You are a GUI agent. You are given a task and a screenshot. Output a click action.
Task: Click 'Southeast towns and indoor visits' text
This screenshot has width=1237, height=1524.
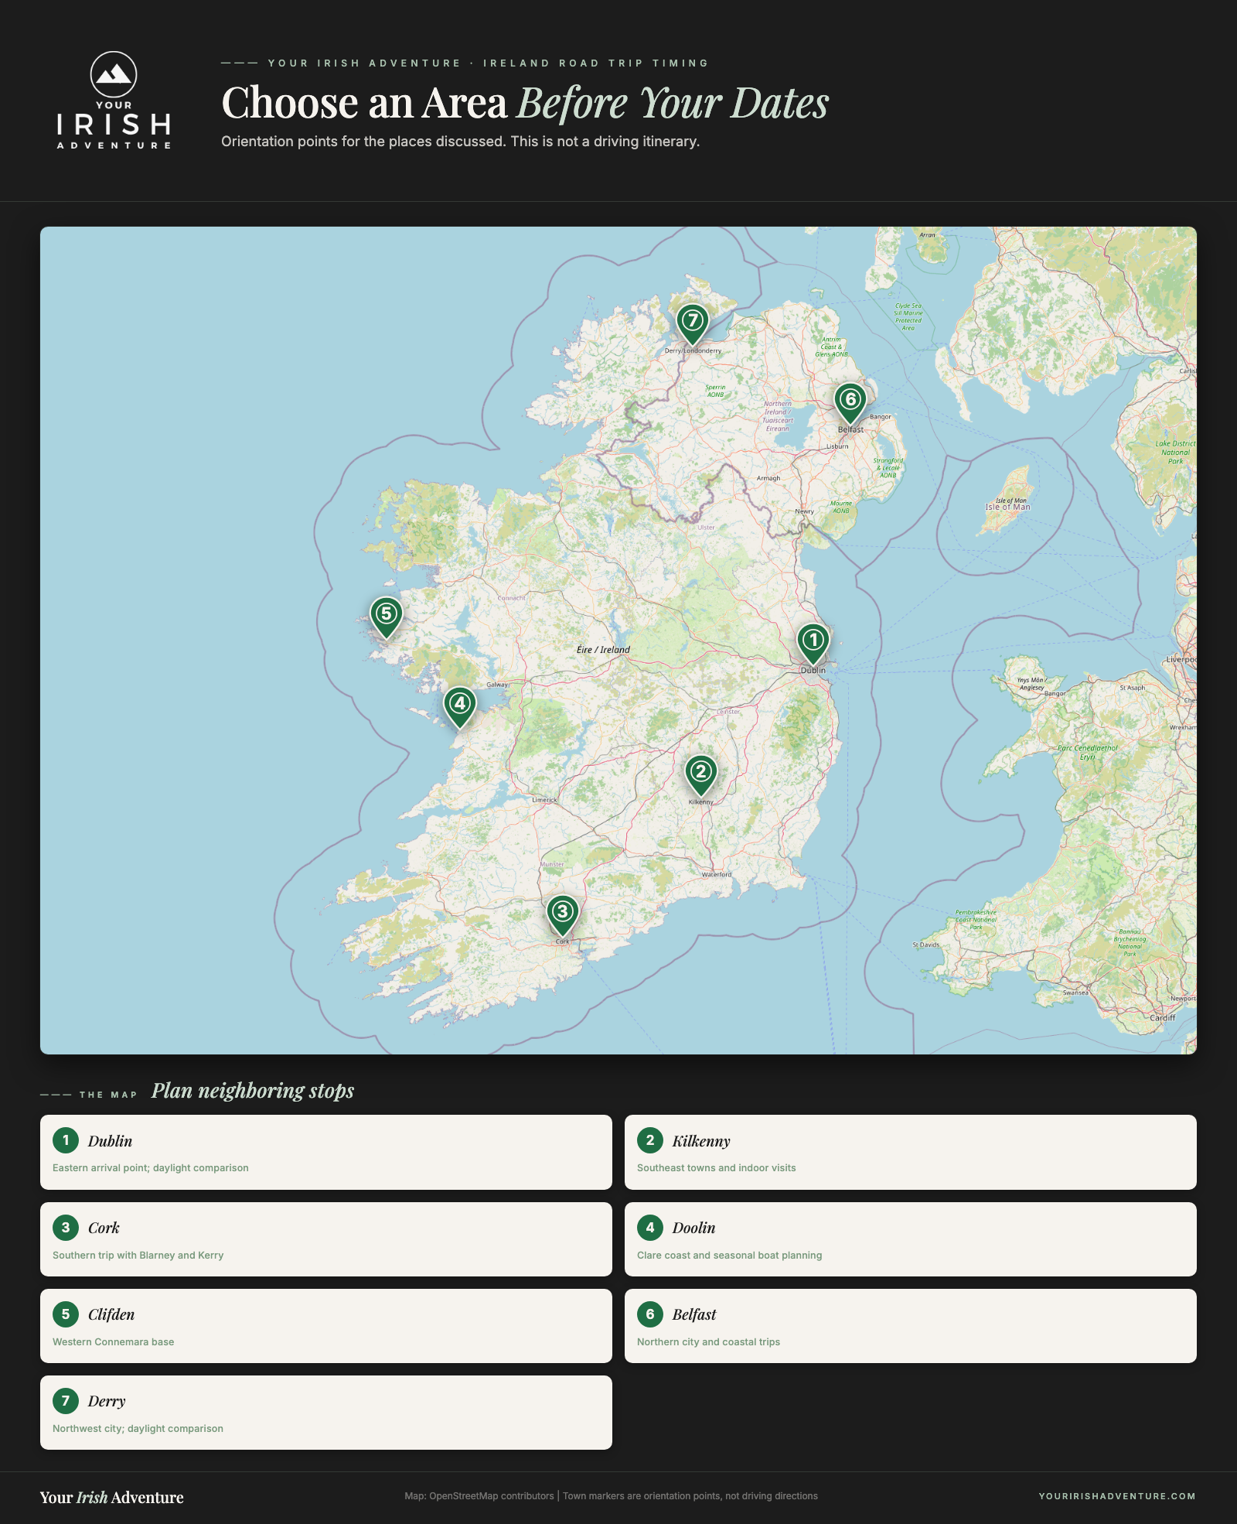click(x=716, y=1167)
